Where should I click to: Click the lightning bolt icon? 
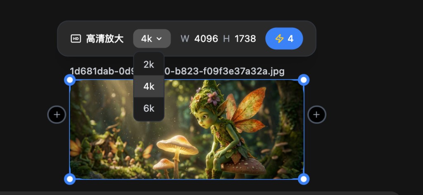tap(280, 39)
